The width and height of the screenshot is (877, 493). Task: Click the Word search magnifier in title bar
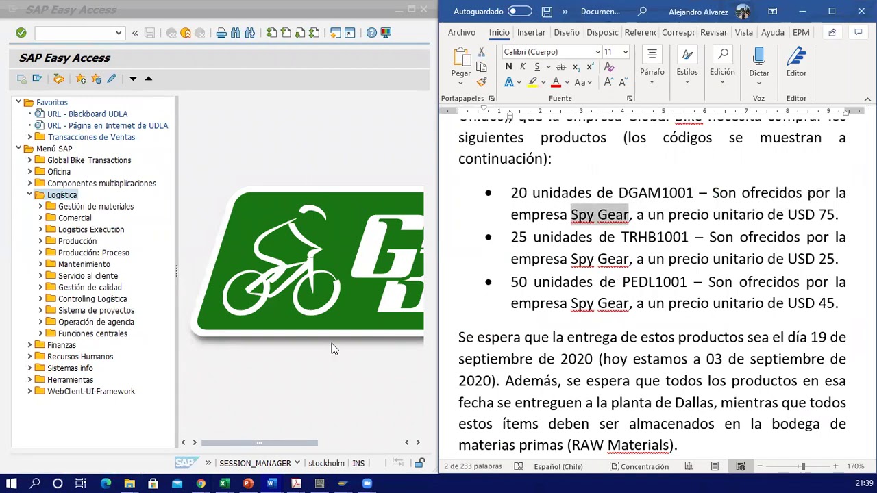(x=642, y=11)
